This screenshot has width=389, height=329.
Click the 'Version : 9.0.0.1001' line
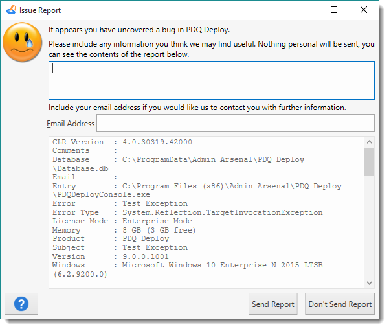(111, 256)
